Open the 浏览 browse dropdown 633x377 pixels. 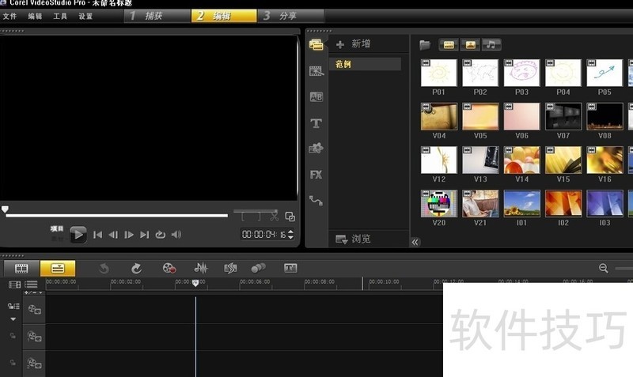click(x=353, y=239)
